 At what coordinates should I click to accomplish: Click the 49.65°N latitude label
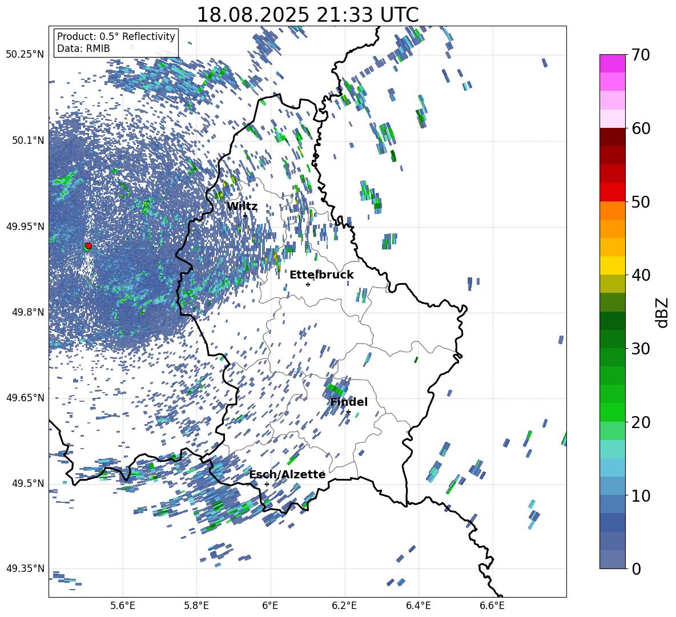(25, 398)
